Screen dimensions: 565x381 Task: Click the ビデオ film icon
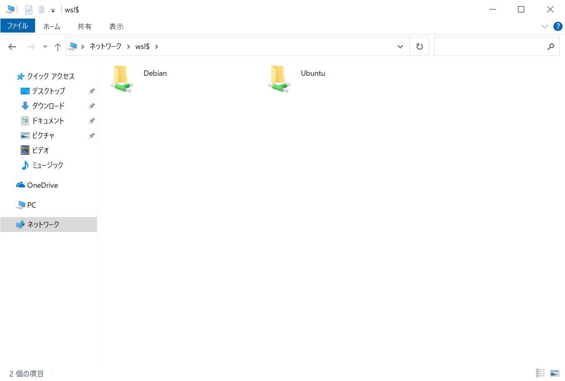tap(25, 150)
